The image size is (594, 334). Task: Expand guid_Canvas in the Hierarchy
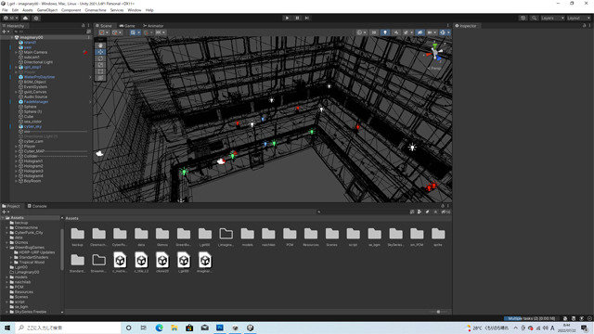tap(17, 92)
